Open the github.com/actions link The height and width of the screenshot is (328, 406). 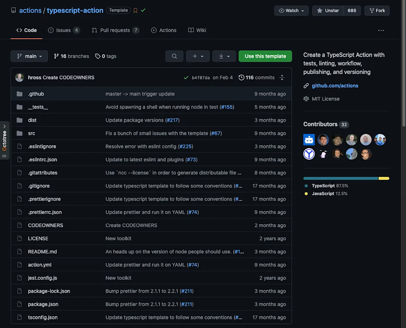click(335, 85)
